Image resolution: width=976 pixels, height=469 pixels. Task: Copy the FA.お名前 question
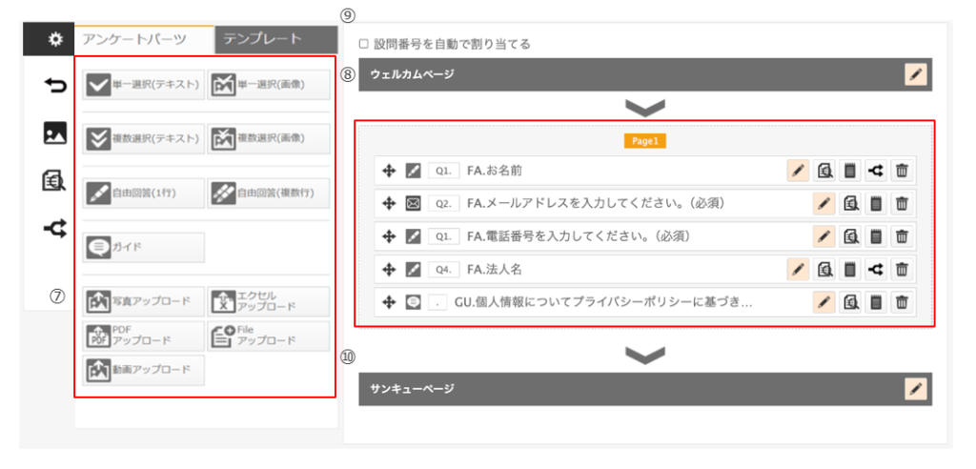[x=849, y=171]
